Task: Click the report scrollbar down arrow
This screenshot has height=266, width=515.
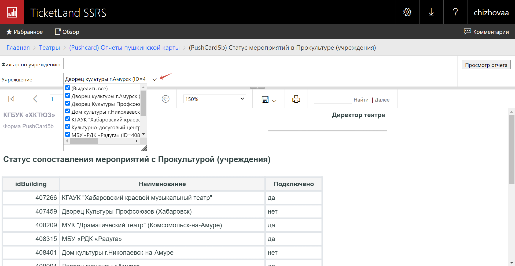Action: point(512,263)
